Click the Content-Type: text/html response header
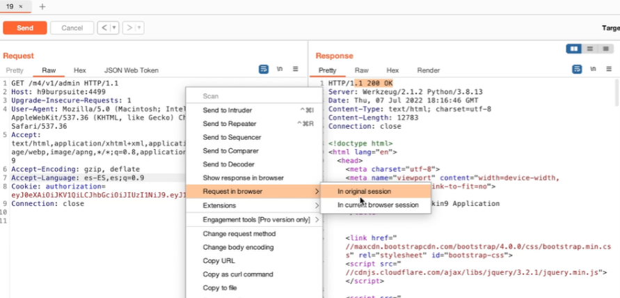The width and height of the screenshot is (620, 298). click(410, 109)
